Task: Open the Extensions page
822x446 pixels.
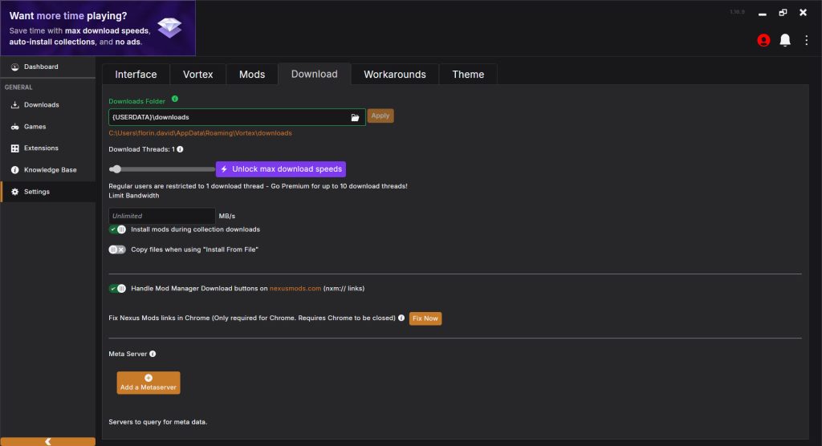Action: tap(47, 148)
